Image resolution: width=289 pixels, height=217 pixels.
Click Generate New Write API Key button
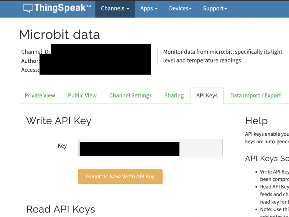[x=120, y=177]
